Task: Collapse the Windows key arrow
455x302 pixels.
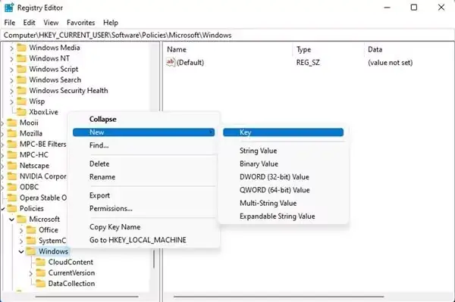Action: [21, 251]
